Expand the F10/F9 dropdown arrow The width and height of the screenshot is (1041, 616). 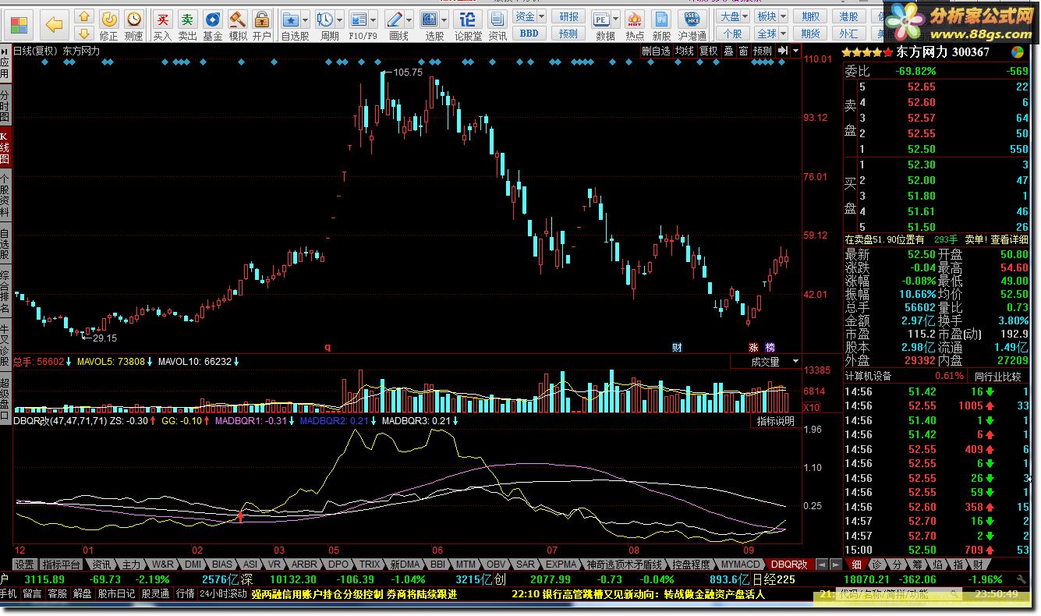374,19
